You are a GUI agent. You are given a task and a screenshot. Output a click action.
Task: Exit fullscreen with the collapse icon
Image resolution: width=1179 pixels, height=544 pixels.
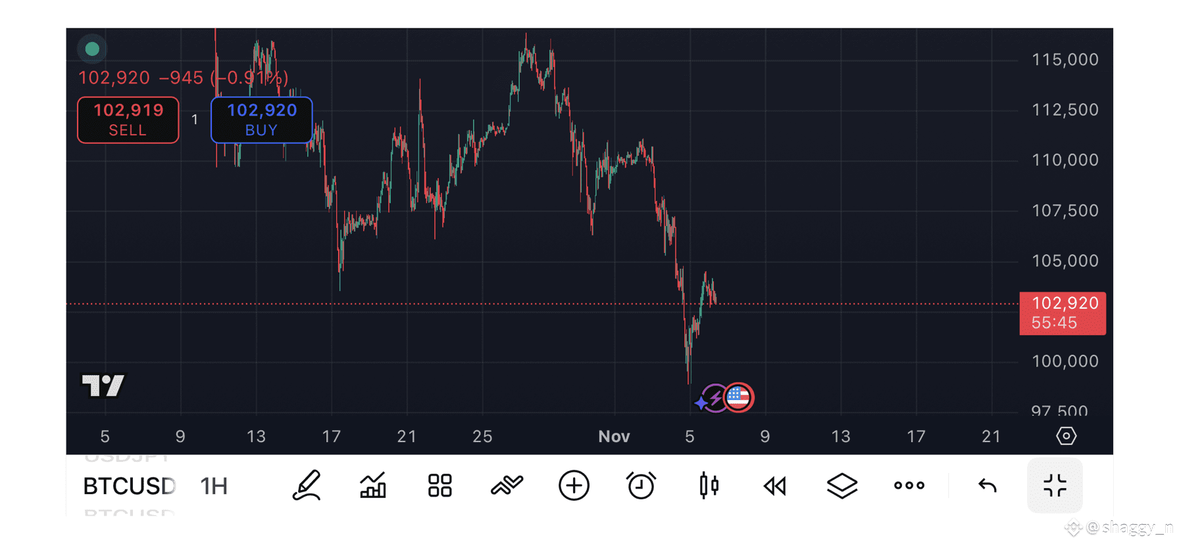tap(1055, 486)
